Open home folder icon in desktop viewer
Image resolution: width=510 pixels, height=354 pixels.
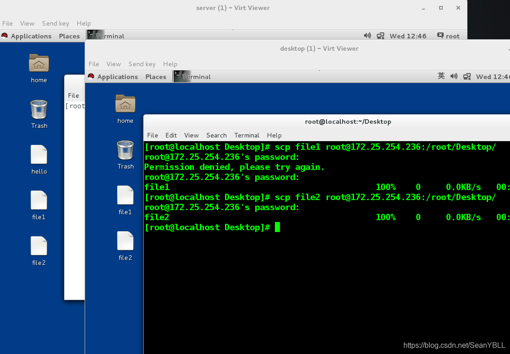(125, 104)
